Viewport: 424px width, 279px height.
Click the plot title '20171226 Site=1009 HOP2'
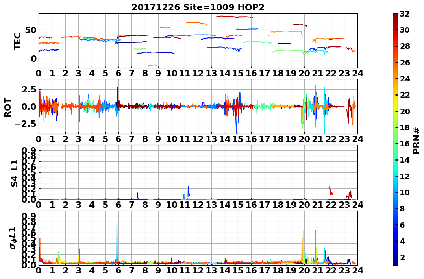click(198, 7)
